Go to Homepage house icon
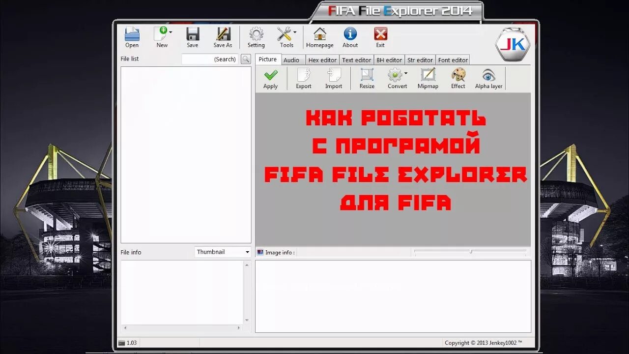The height and width of the screenshot is (354, 629). point(320,34)
